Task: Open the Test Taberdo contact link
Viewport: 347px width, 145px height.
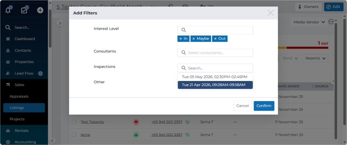Action: (x=92, y=122)
